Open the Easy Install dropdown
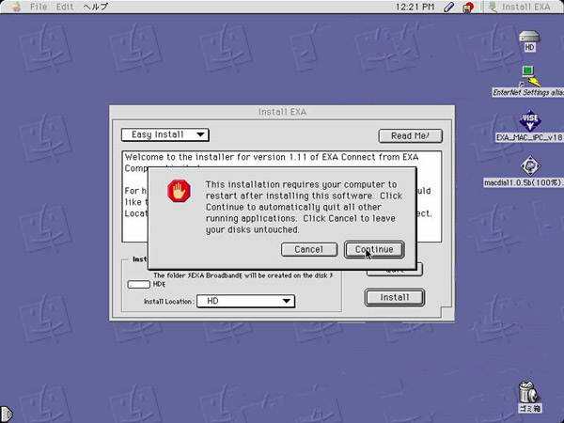The height and width of the screenshot is (423, 564). click(165, 134)
